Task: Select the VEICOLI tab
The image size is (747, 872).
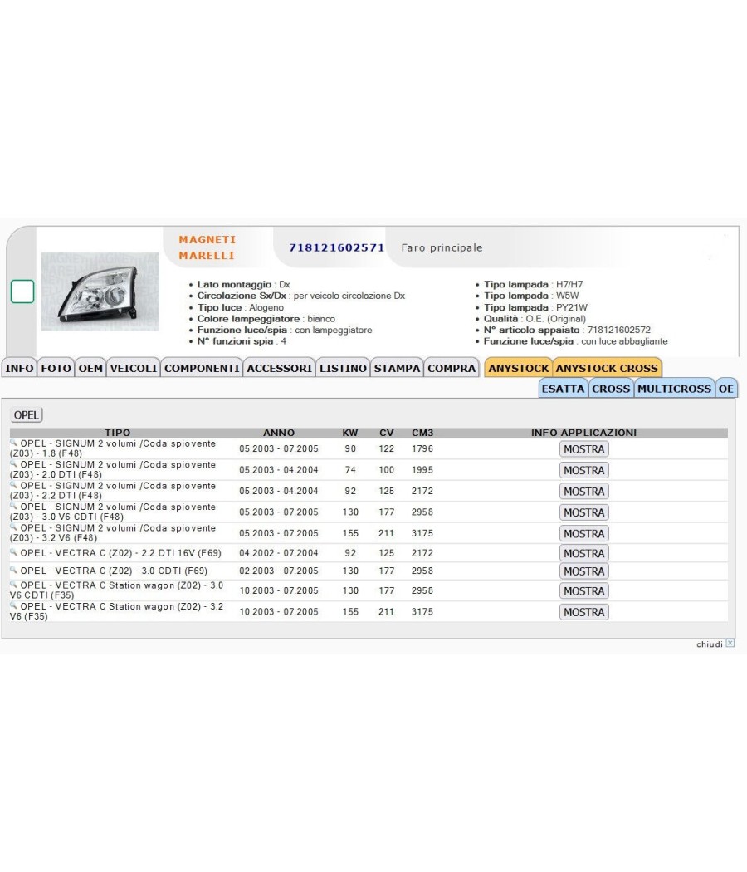Action: [134, 368]
